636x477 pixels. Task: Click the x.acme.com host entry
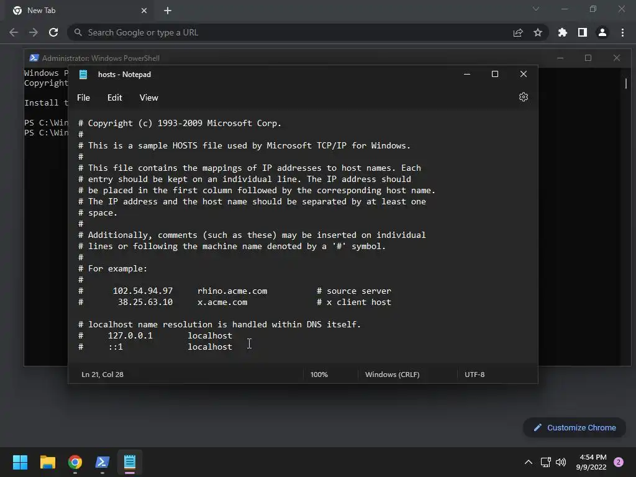click(x=222, y=302)
